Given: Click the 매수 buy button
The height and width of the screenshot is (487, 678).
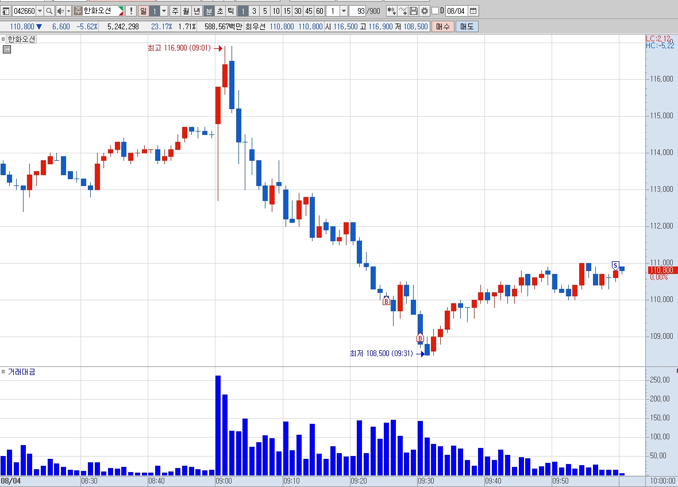Looking at the screenshot, I should [x=443, y=26].
